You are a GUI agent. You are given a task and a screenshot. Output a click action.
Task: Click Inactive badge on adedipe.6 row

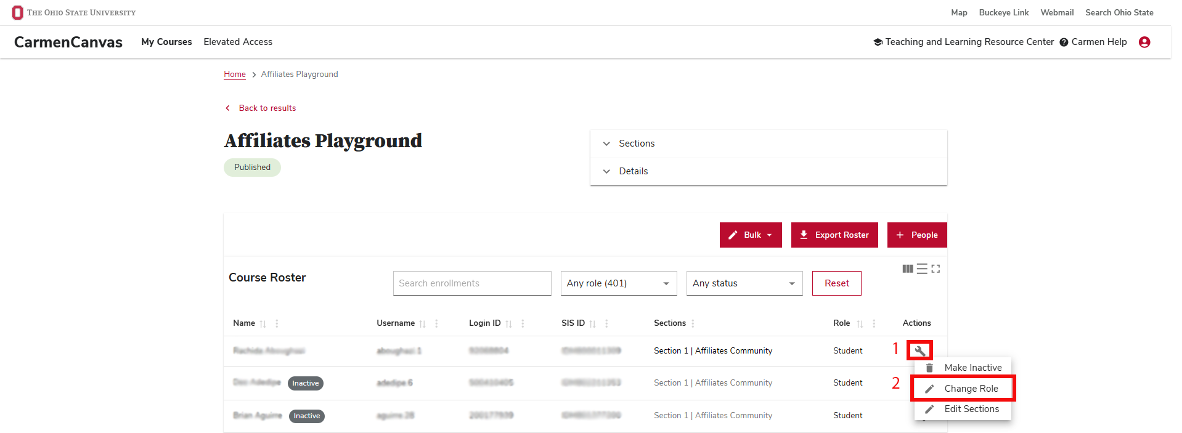click(x=306, y=383)
